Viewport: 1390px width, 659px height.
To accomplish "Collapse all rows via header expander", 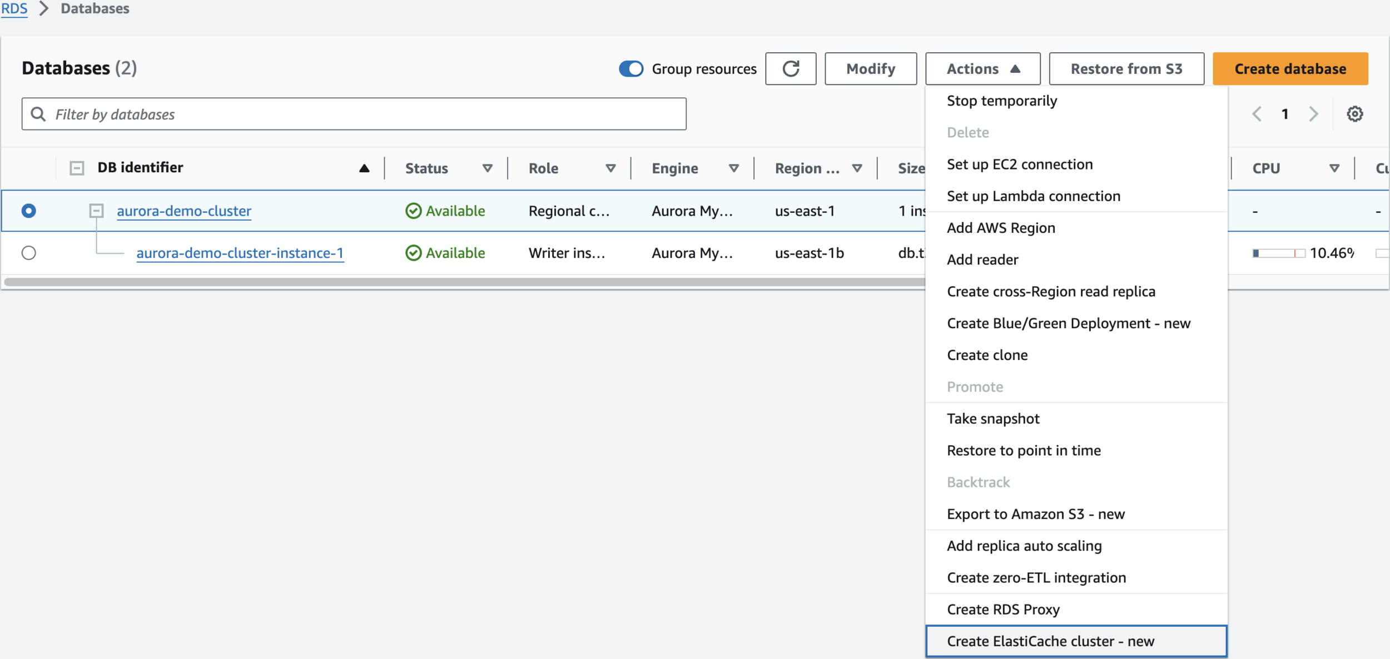I will 77,168.
